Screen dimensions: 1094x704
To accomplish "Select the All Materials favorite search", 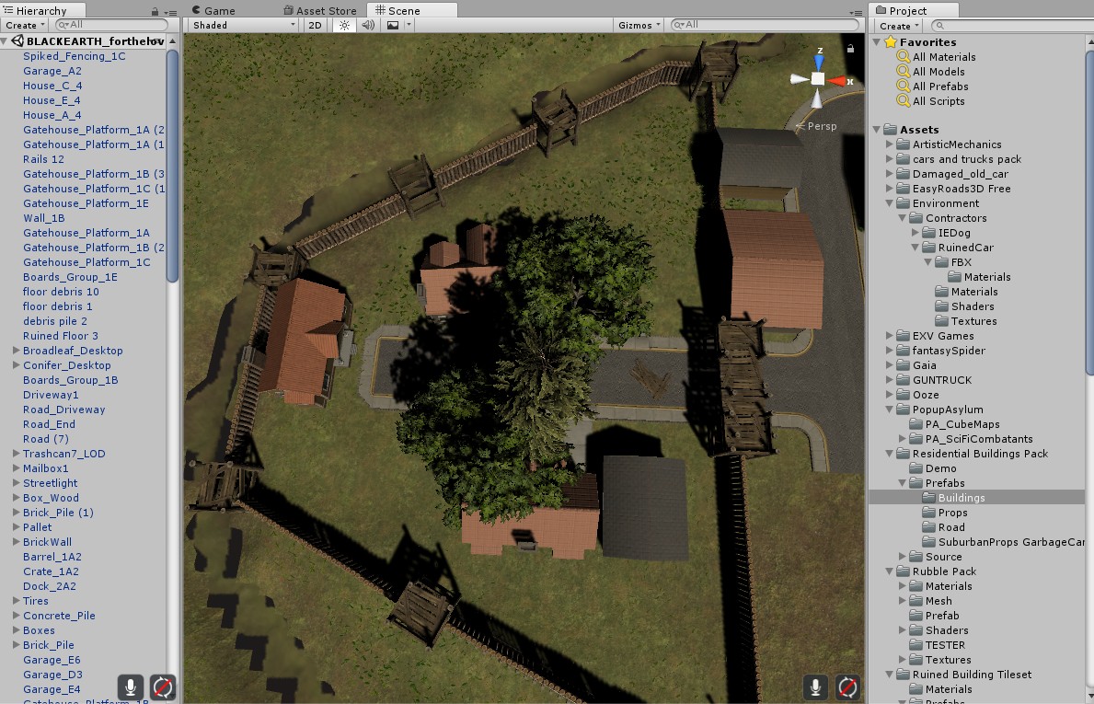I will [943, 57].
